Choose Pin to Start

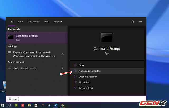[107, 82]
